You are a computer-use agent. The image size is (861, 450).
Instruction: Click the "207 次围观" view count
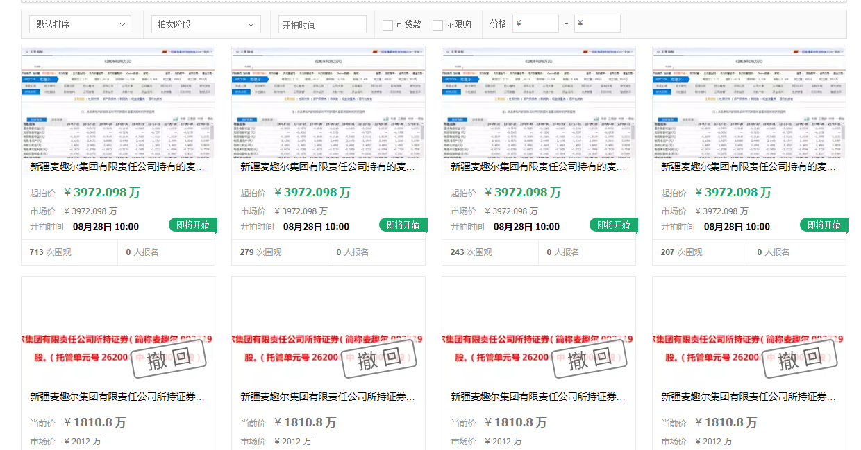681,252
